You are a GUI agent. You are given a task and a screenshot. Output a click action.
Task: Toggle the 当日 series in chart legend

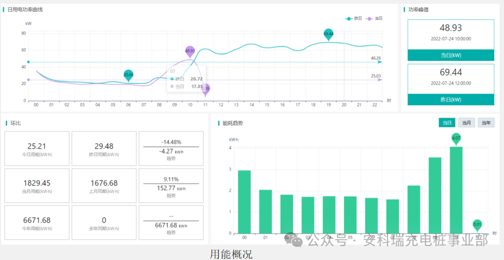pyautogui.click(x=374, y=19)
